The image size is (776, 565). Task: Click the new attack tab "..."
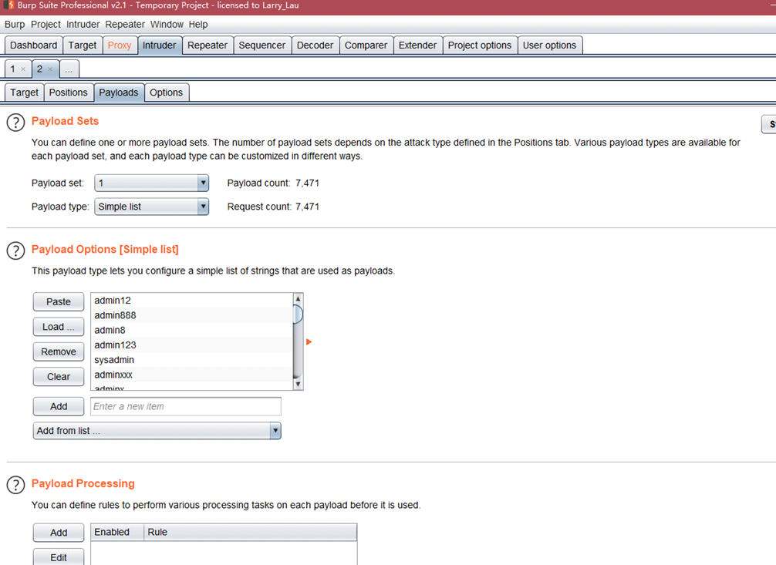[x=69, y=69]
